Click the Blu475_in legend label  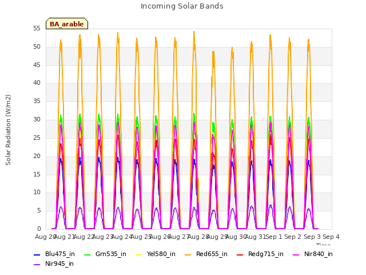pyautogui.click(x=59, y=254)
